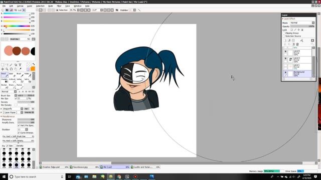Choose the SelPen tool
This screenshot has width=321, height=180.
click(20, 80)
